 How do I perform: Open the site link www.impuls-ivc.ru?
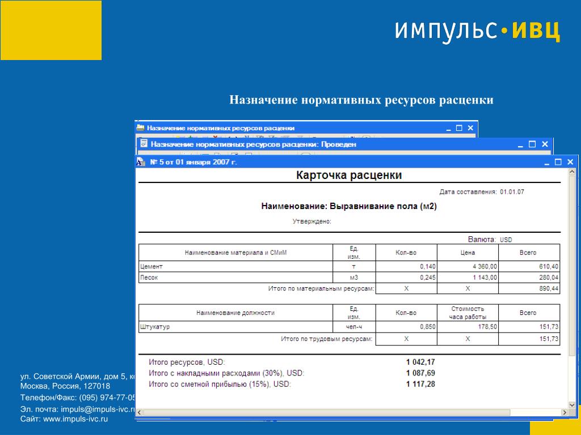75,419
